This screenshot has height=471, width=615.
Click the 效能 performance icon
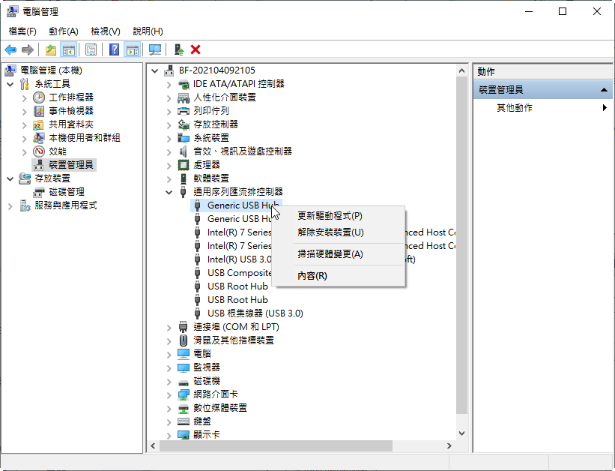pyautogui.click(x=39, y=151)
